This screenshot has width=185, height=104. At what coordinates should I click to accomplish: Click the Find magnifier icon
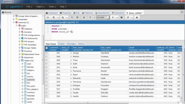63,17
